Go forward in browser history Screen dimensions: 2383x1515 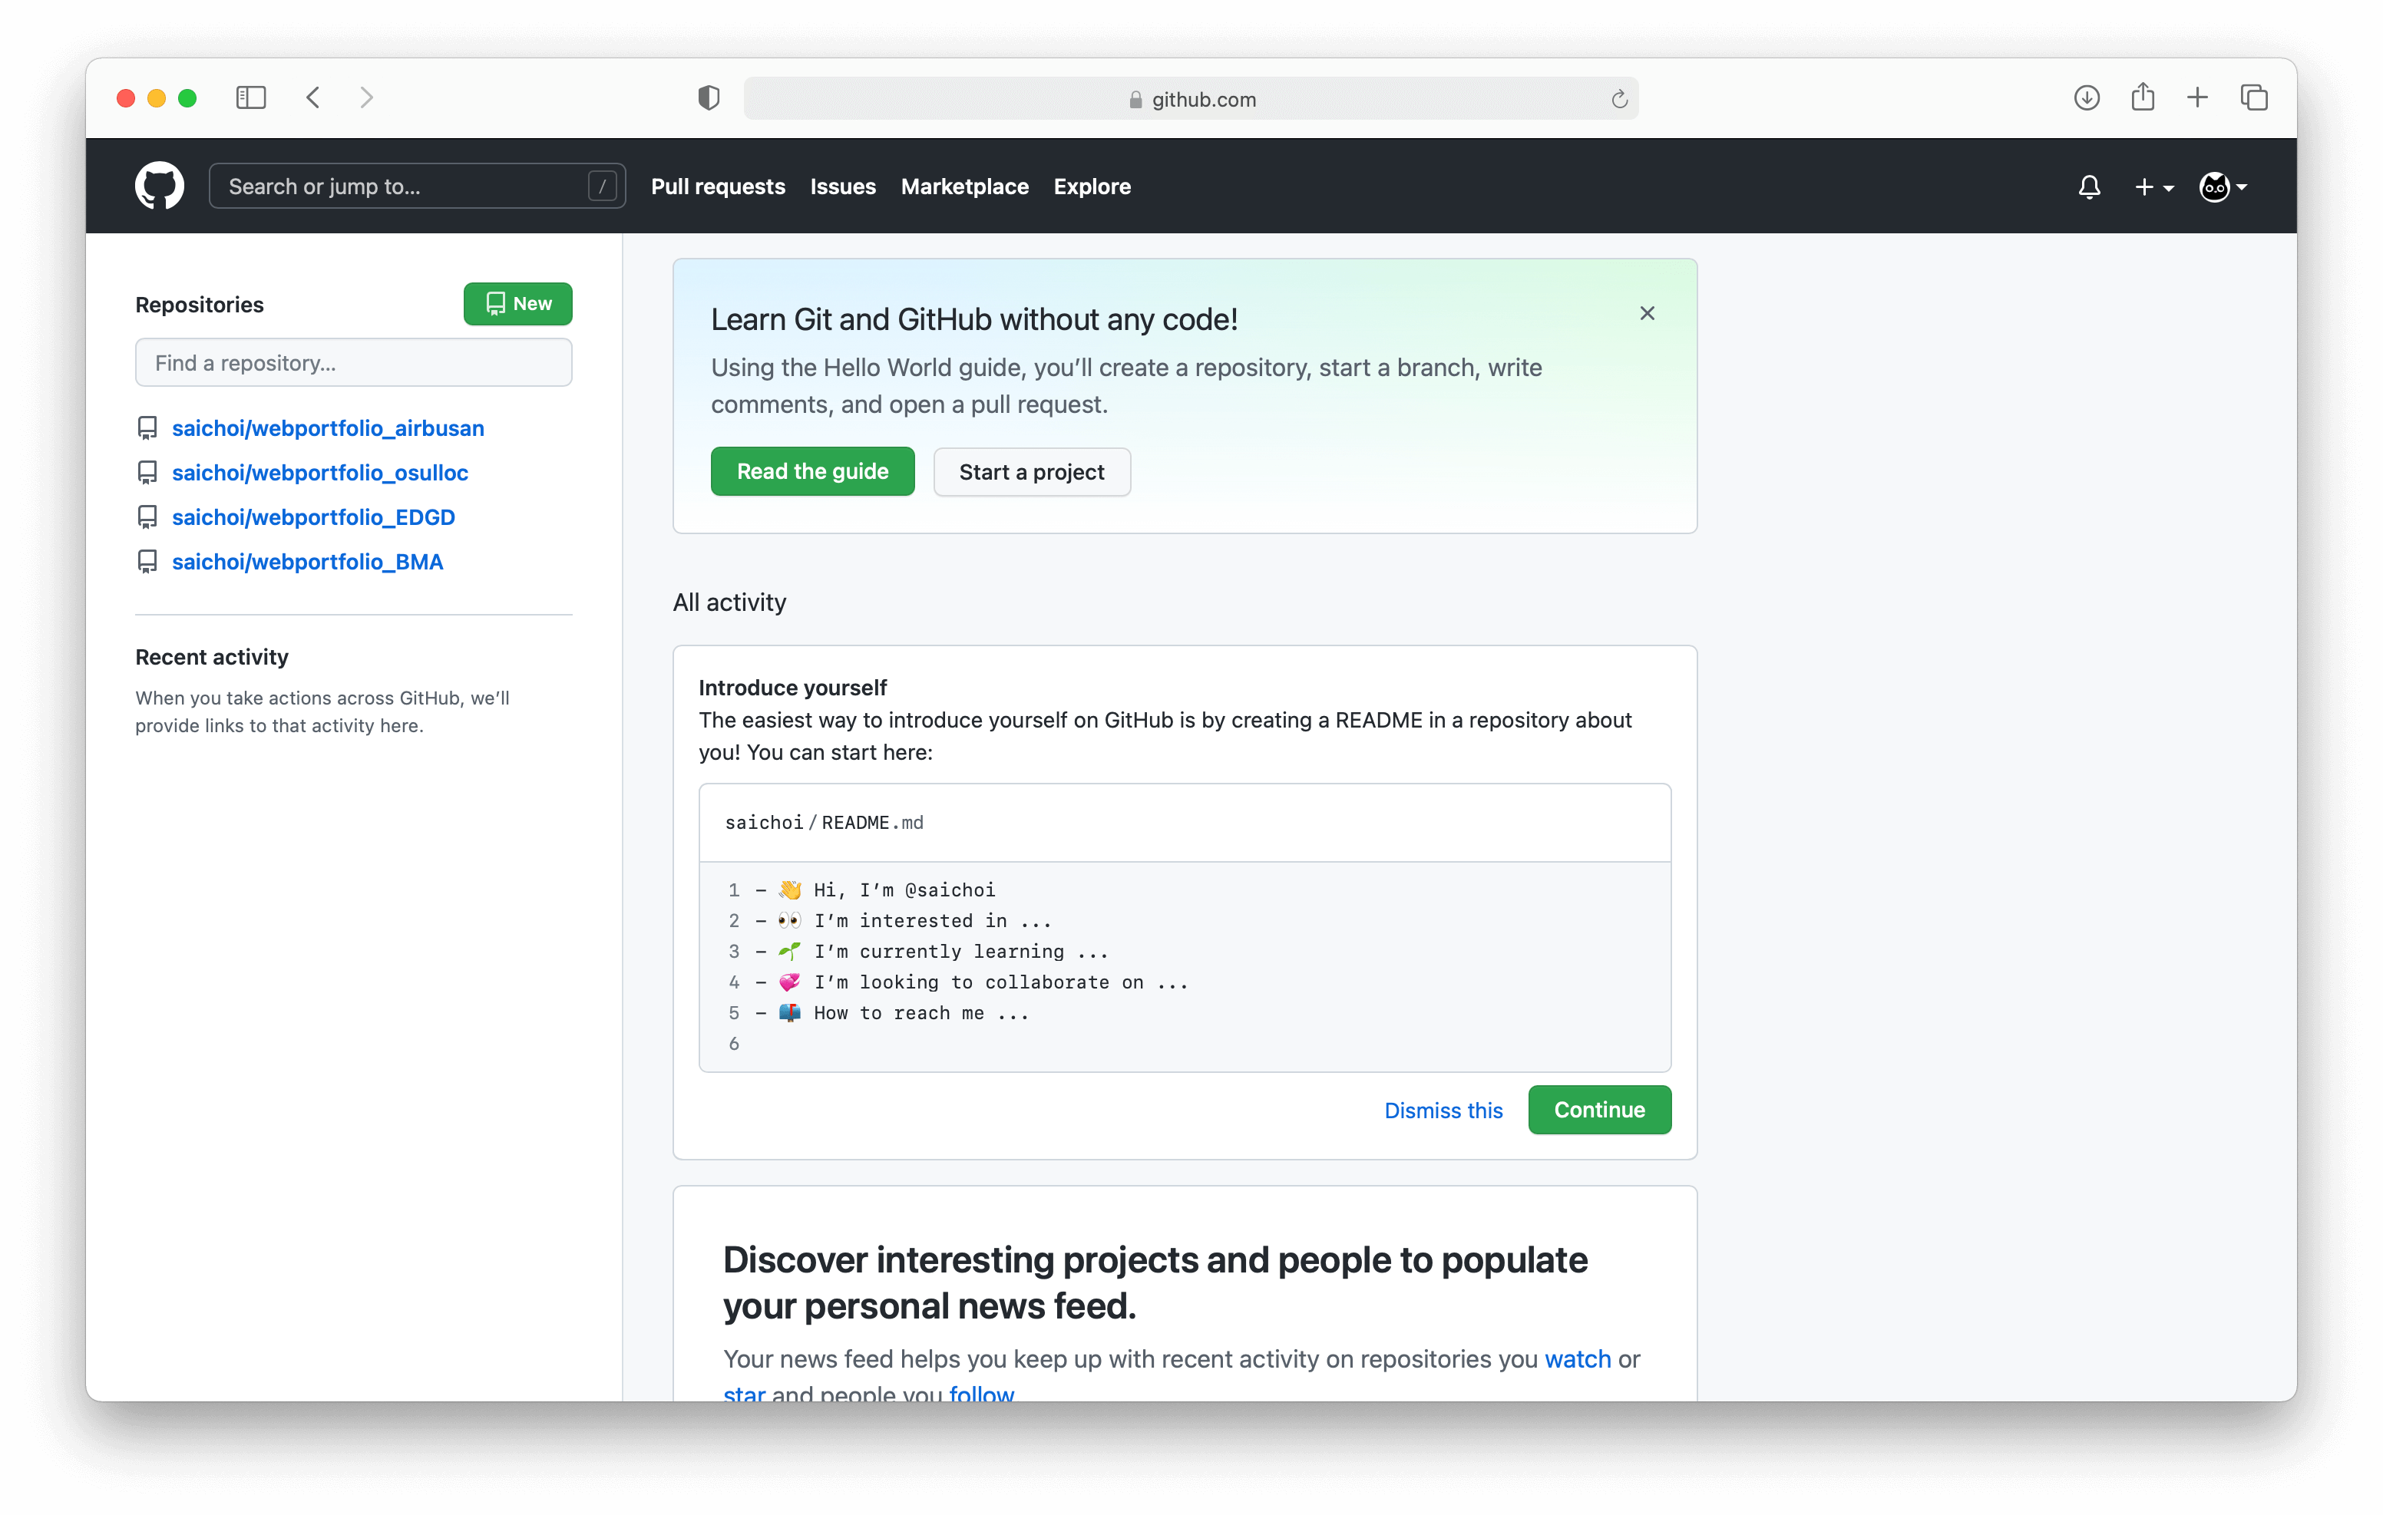coord(367,98)
